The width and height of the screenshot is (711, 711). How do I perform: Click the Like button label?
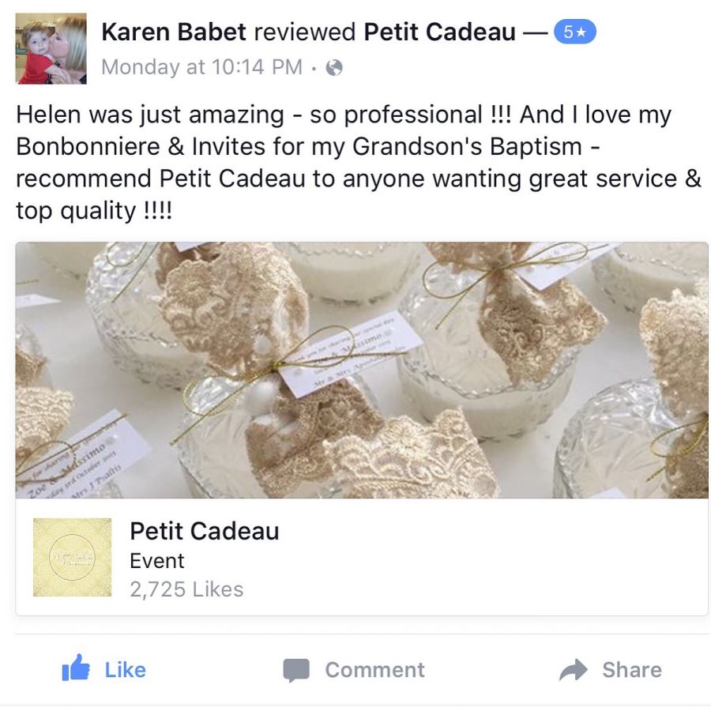pos(125,670)
